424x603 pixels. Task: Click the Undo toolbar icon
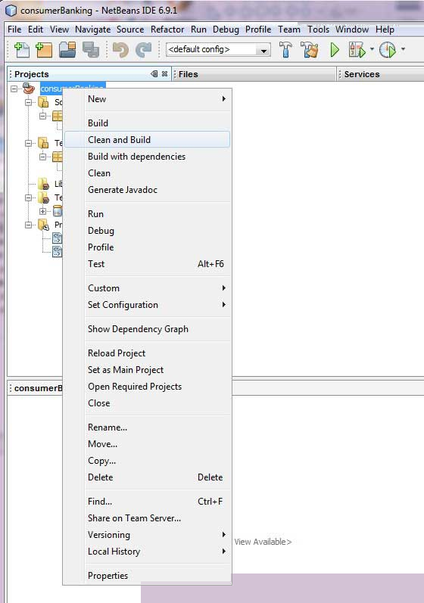120,50
